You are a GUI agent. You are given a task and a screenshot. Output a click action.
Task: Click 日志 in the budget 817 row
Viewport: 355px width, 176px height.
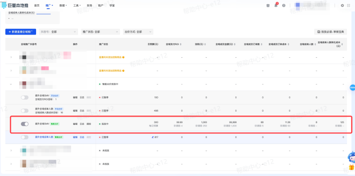point(82,137)
